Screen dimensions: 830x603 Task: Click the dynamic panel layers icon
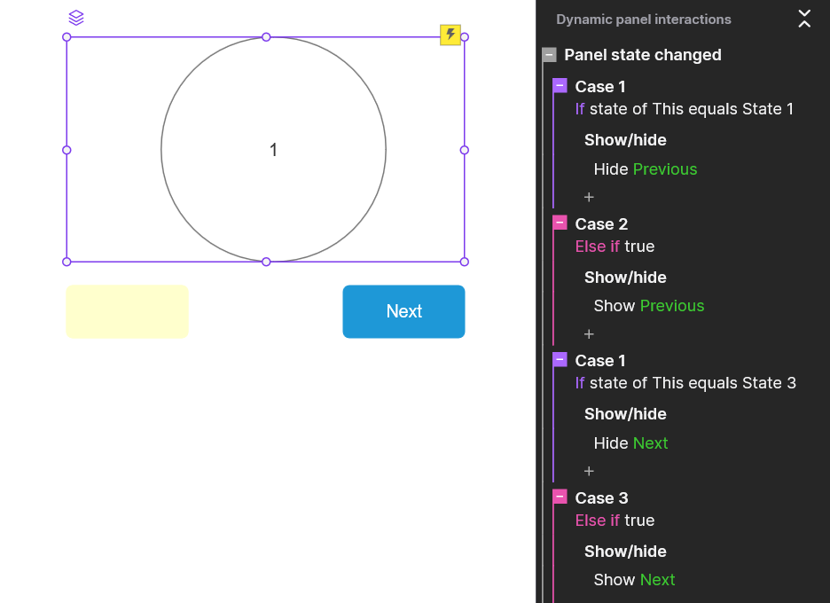(x=76, y=18)
